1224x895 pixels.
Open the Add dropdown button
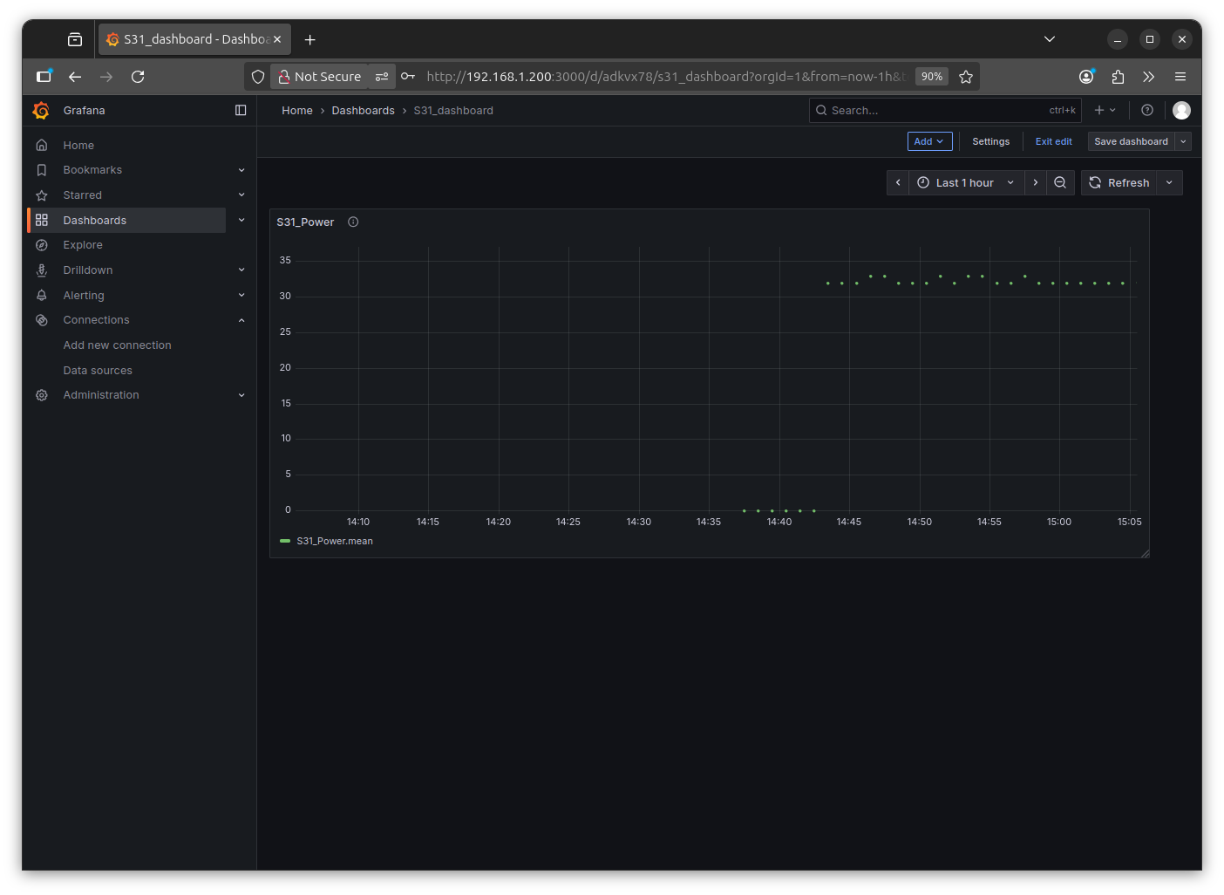929,141
